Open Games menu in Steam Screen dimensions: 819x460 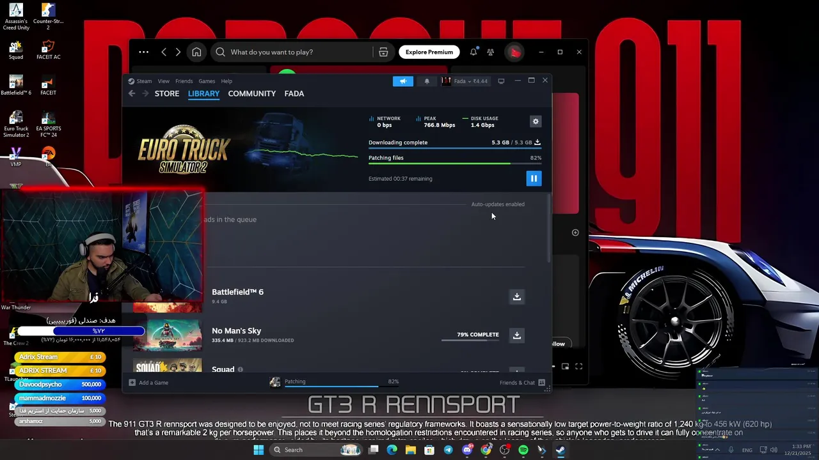click(x=207, y=81)
